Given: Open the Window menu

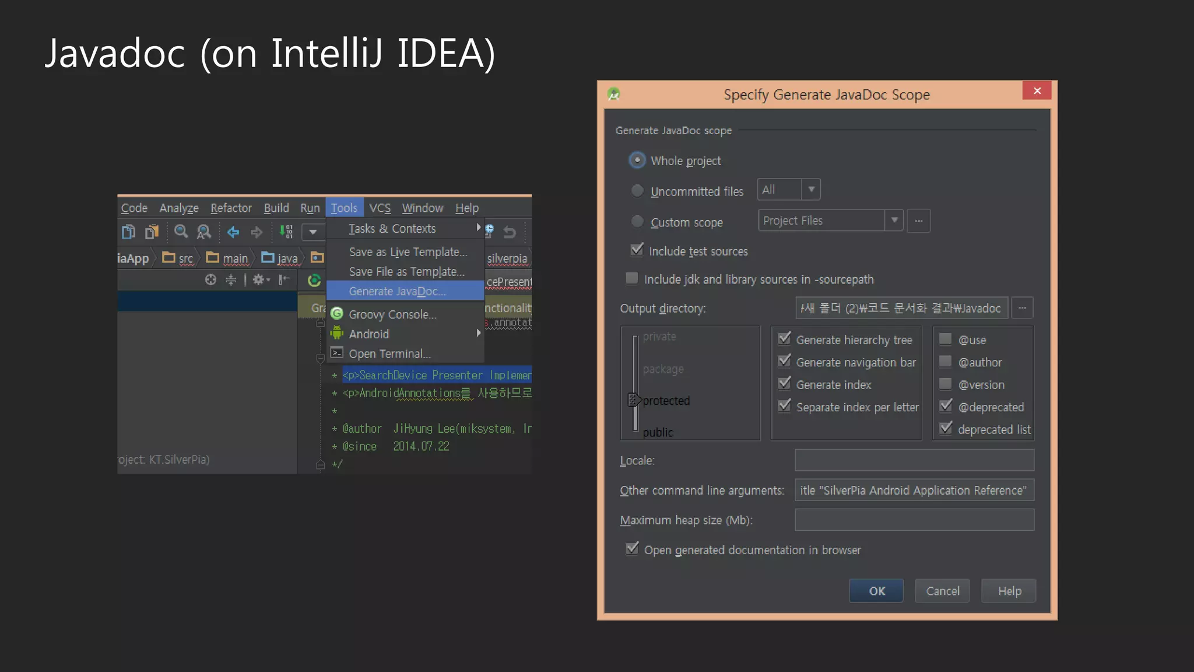Looking at the screenshot, I should tap(423, 208).
